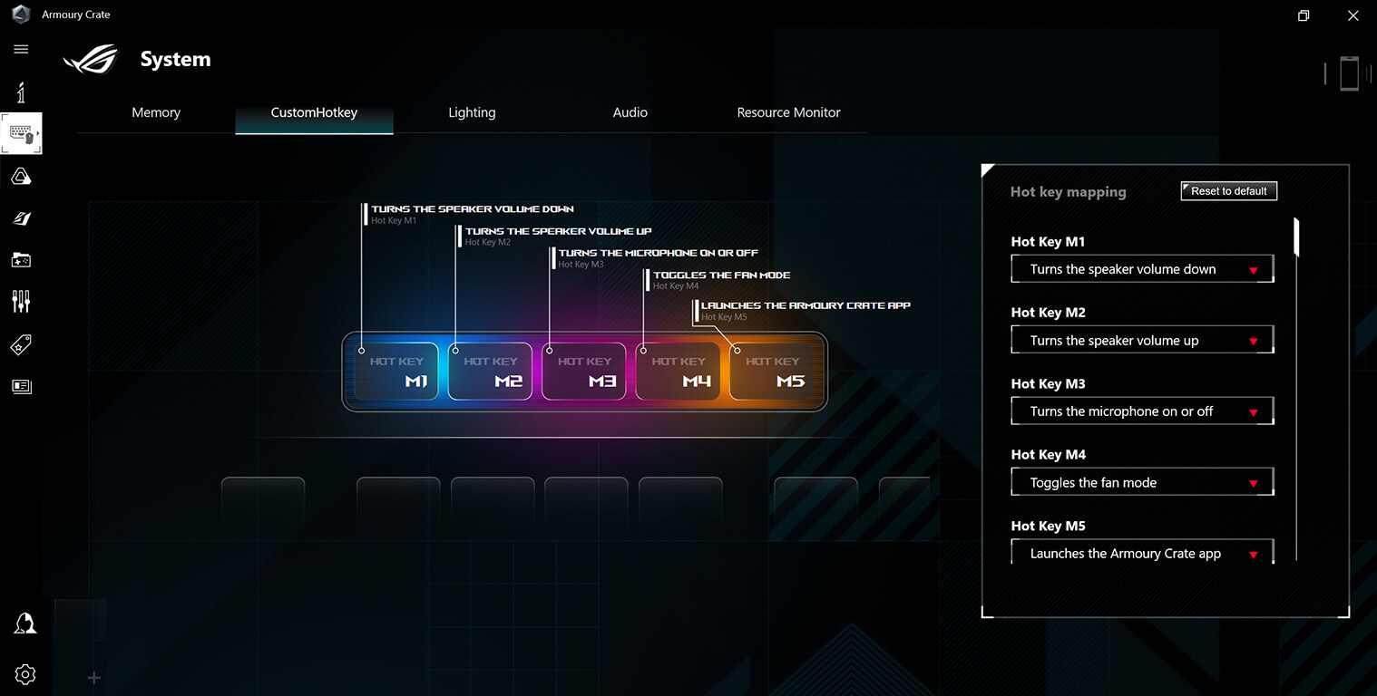Open the mobile device connection icon
This screenshot has height=696, width=1377.
(x=1349, y=72)
